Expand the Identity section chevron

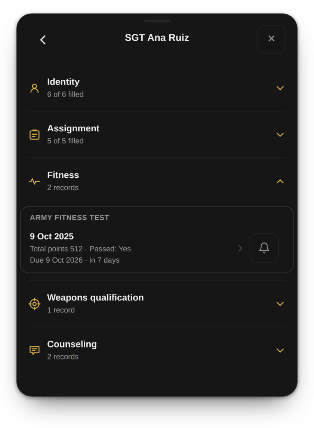coord(280,88)
